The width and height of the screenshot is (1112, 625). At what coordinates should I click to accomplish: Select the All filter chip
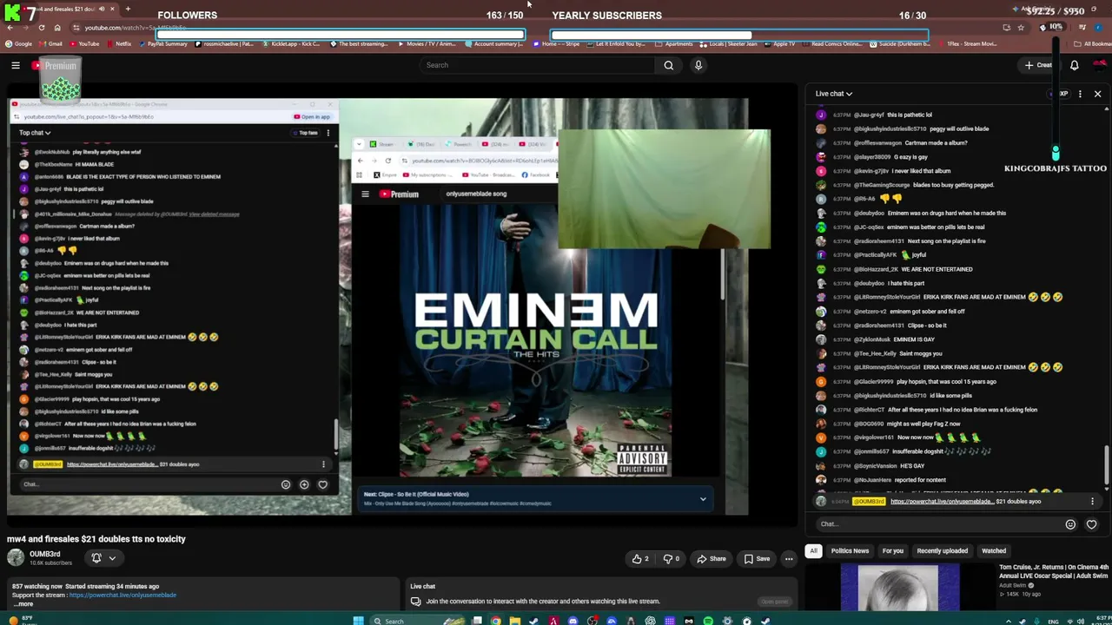pyautogui.click(x=813, y=550)
